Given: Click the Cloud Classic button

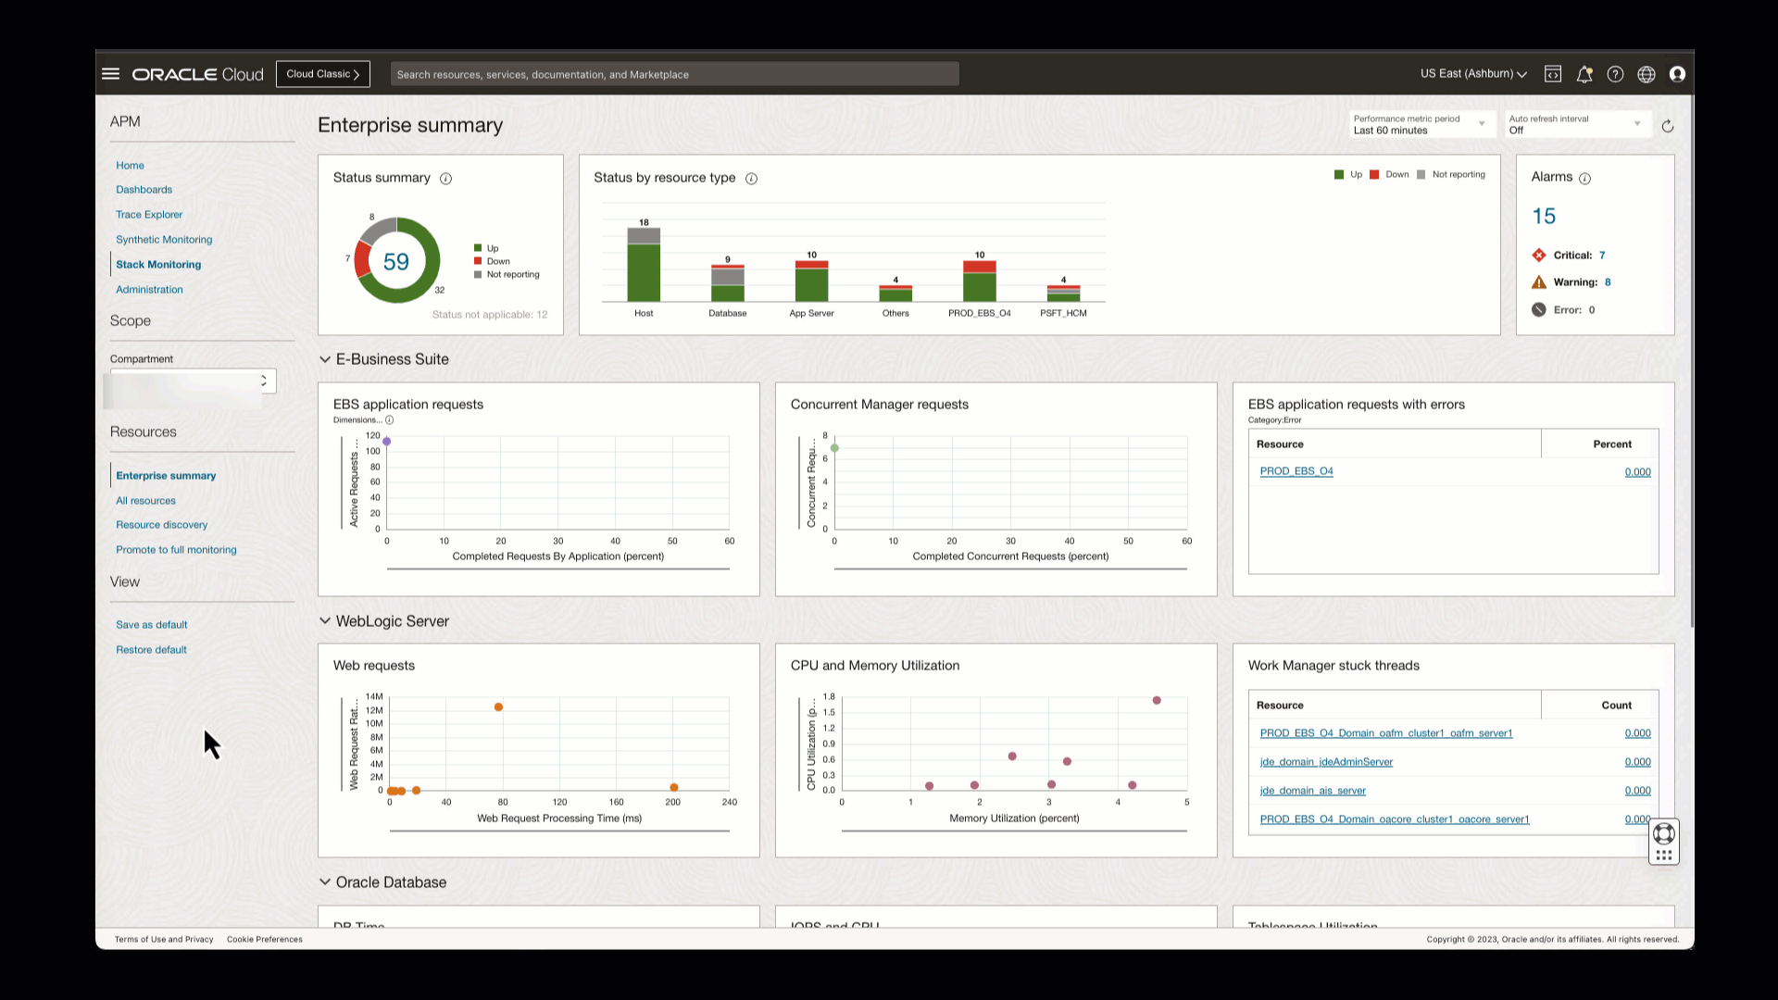Looking at the screenshot, I should (322, 74).
